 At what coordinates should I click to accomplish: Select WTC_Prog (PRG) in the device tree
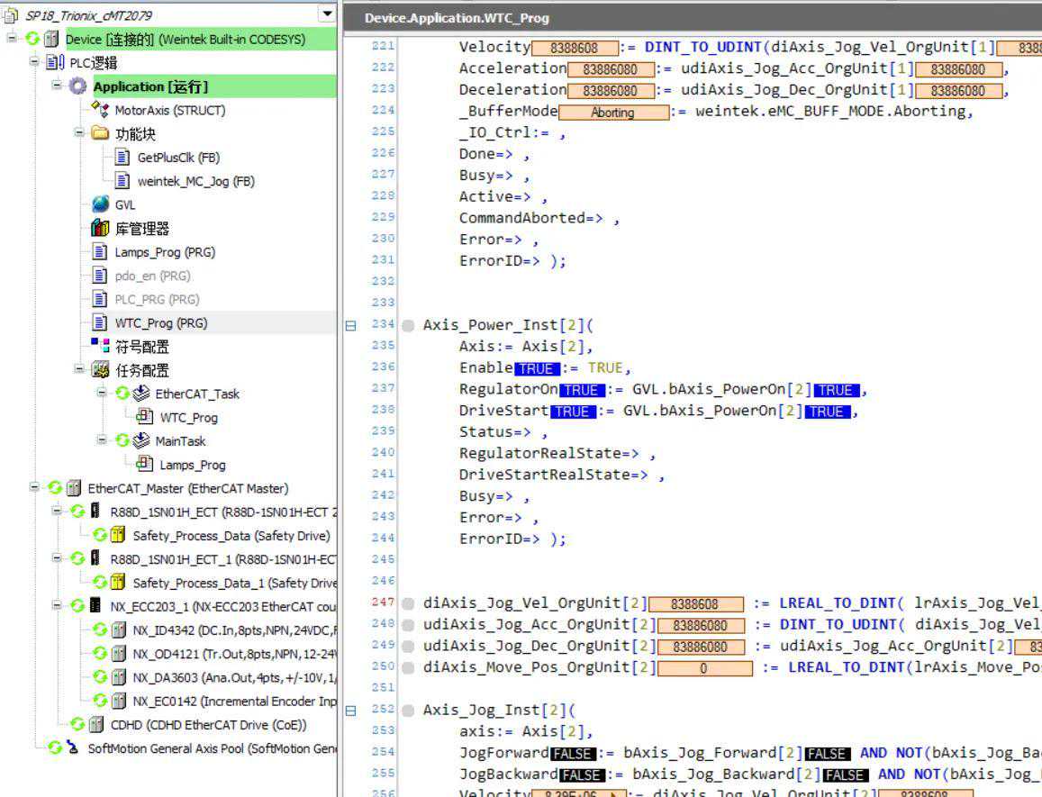(160, 322)
